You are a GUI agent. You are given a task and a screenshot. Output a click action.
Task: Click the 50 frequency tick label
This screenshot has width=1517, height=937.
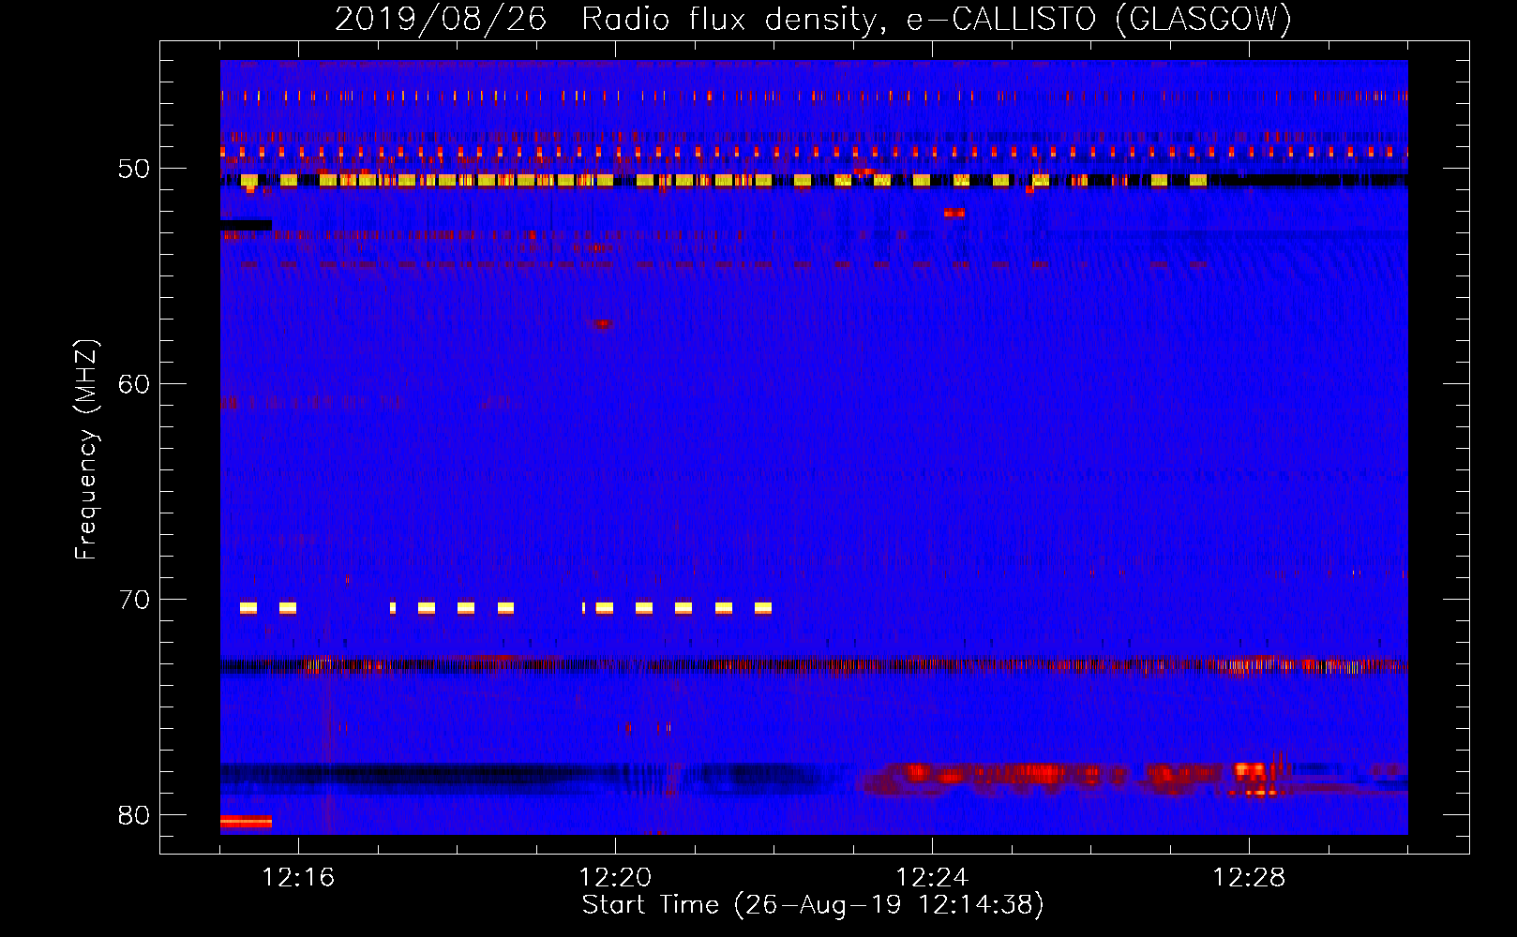pyautogui.click(x=134, y=169)
